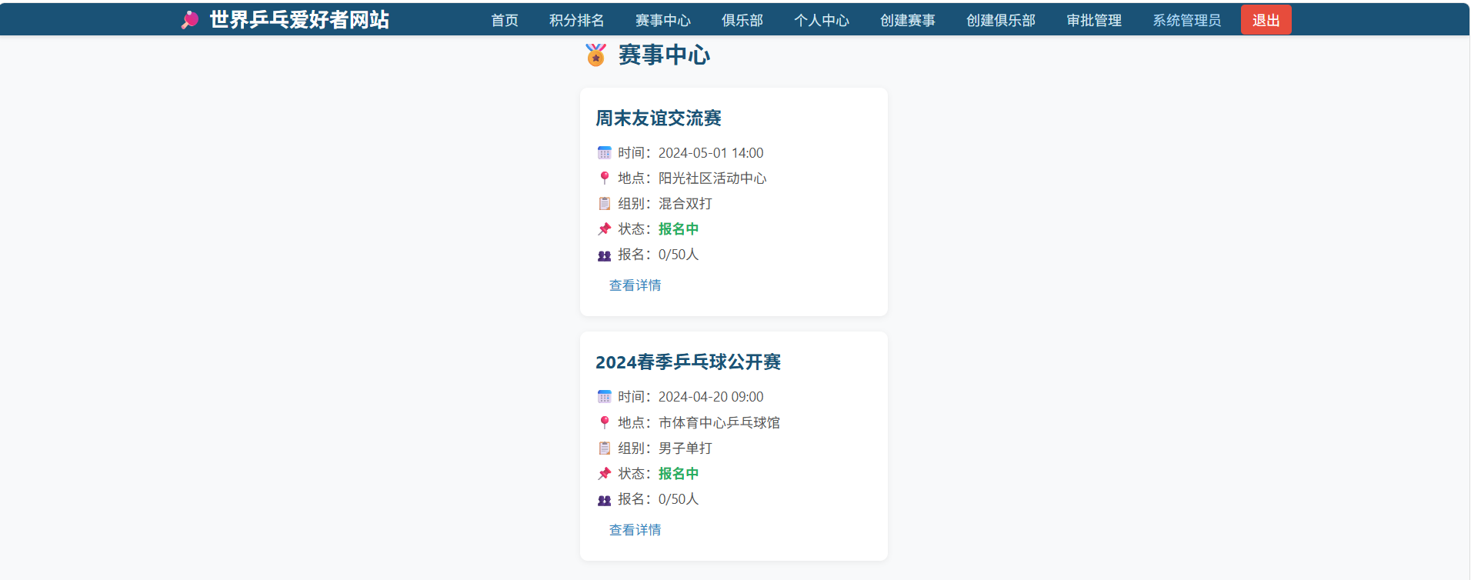Click clipboard icon next to 混合双打
Screen dimensions: 1471x580
605,204
